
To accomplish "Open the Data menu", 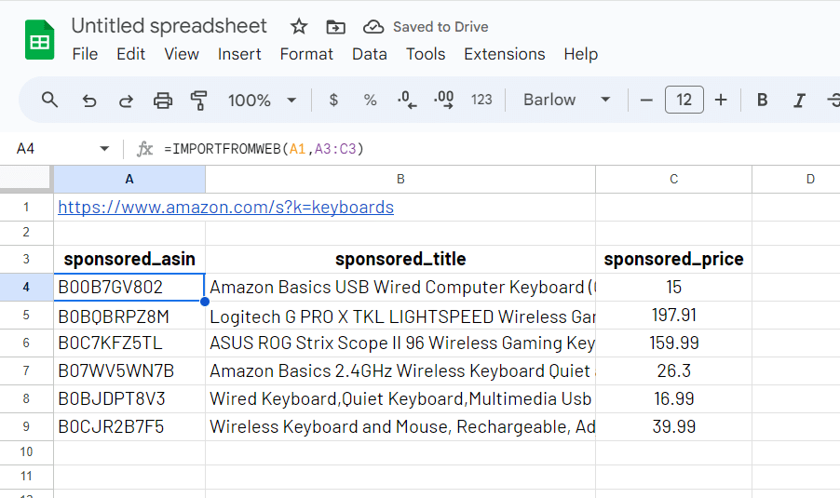I will click(369, 54).
